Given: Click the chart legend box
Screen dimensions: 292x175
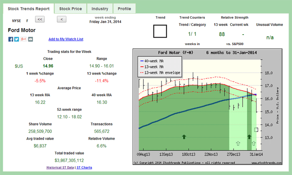Looking at the screenshot, I should point(160,67).
